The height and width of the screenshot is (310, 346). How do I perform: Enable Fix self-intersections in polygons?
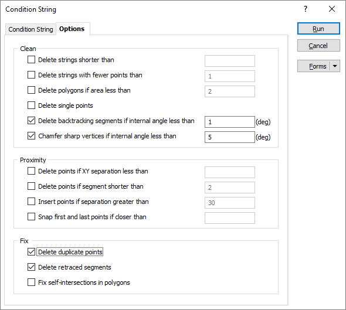31,282
